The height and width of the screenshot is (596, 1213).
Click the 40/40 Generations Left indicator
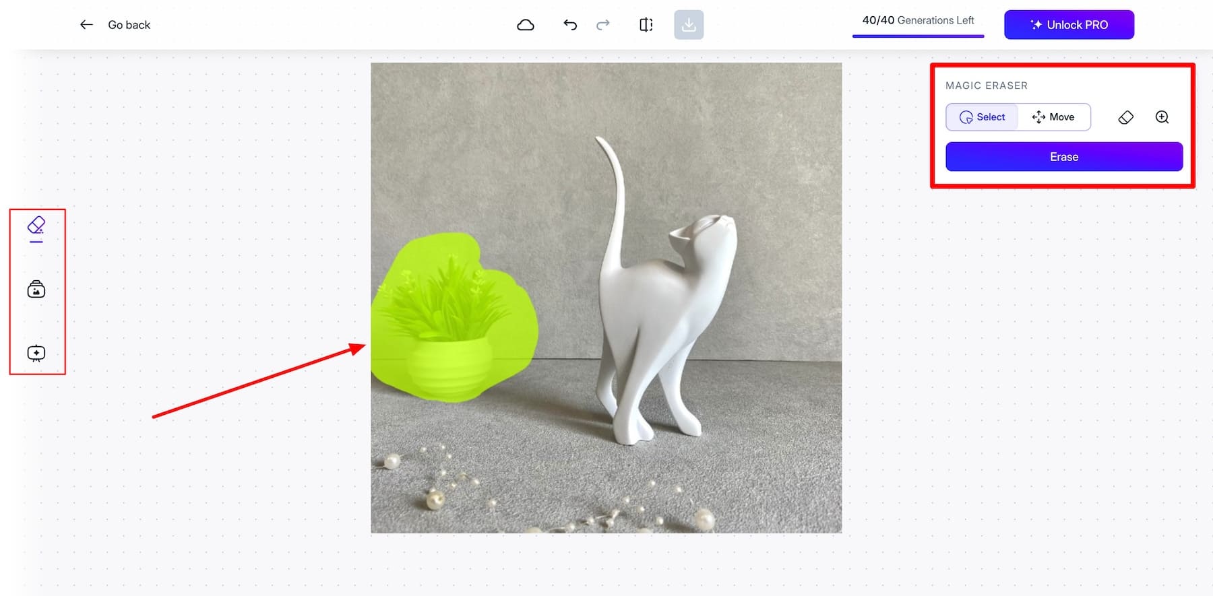(918, 20)
